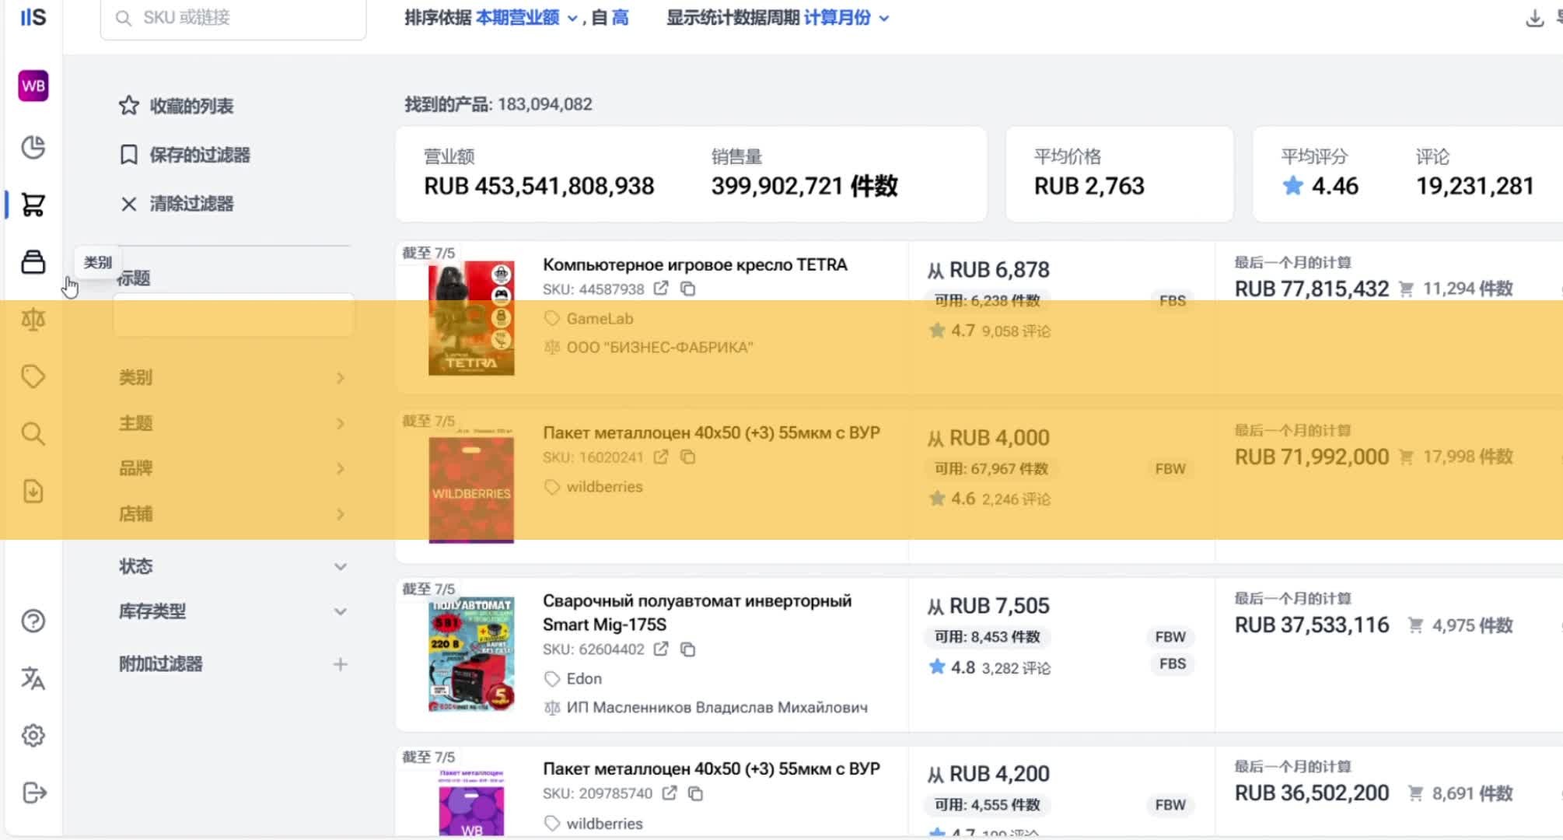
Task: Click 清除过滤器 to clear filters
Action: coord(191,204)
